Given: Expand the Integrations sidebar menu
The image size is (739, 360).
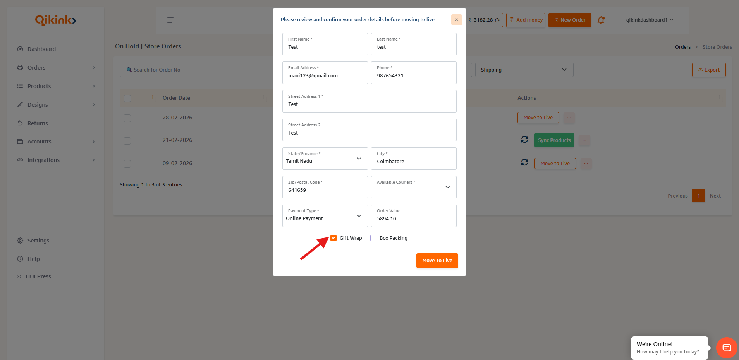Looking at the screenshot, I should coord(43,160).
